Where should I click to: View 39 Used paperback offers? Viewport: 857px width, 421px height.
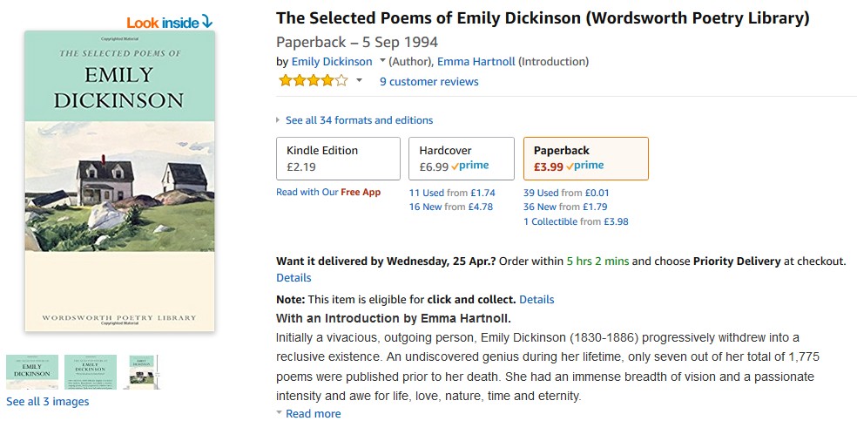540,193
